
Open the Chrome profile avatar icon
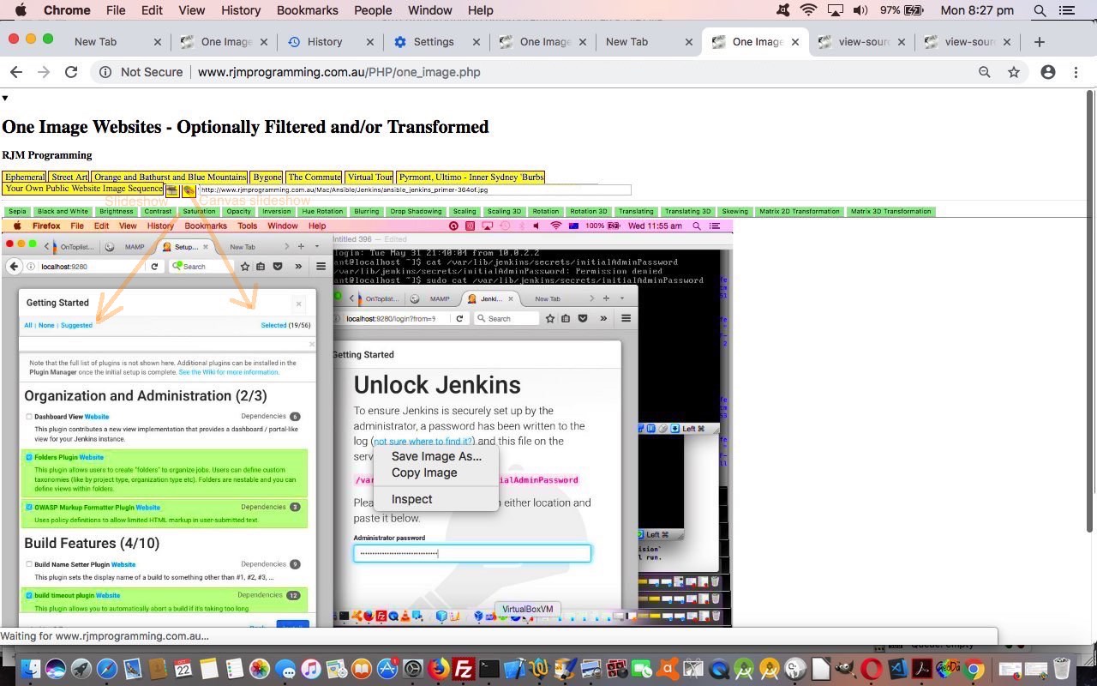point(1047,72)
